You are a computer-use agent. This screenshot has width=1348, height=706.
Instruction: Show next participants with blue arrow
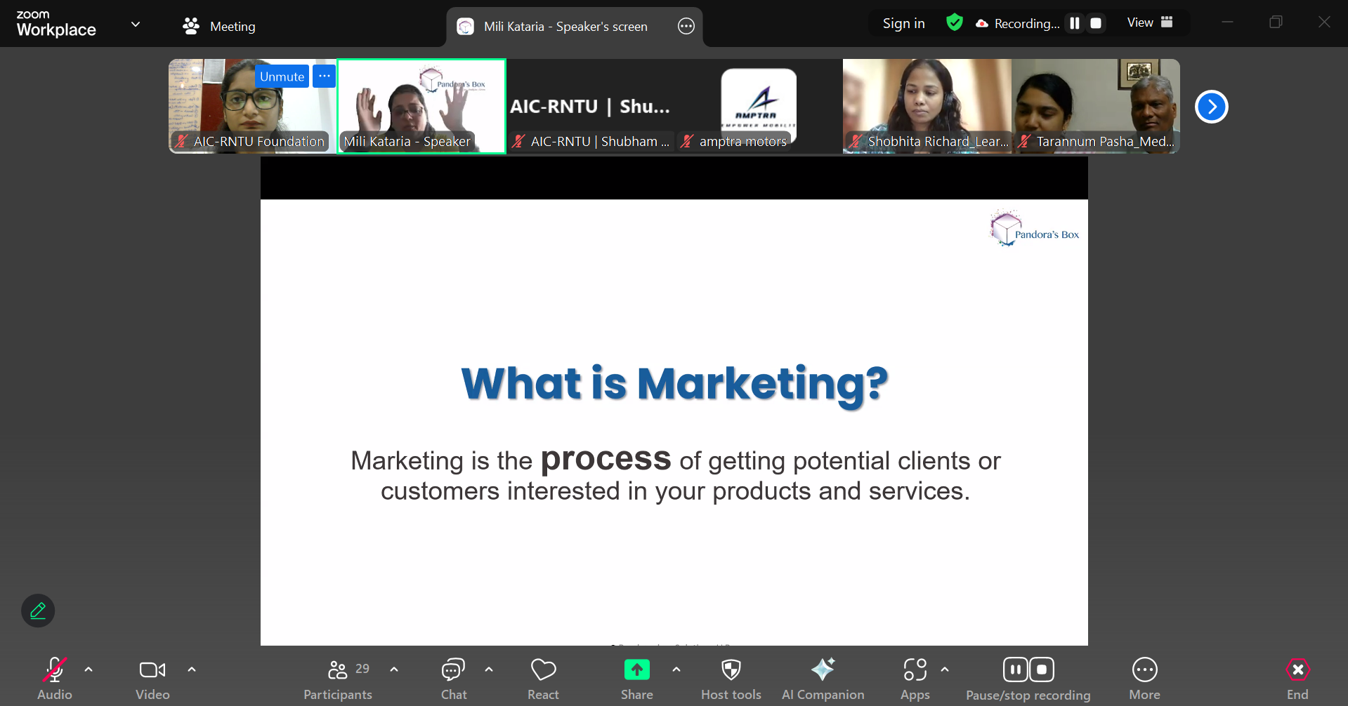tap(1211, 107)
